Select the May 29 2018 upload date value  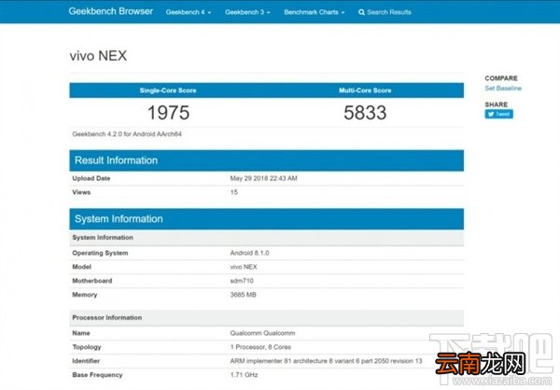point(263,178)
